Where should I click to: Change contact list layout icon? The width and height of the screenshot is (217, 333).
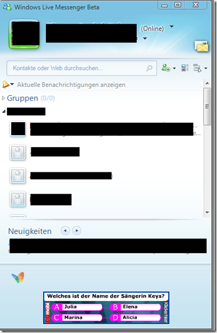(x=185, y=68)
